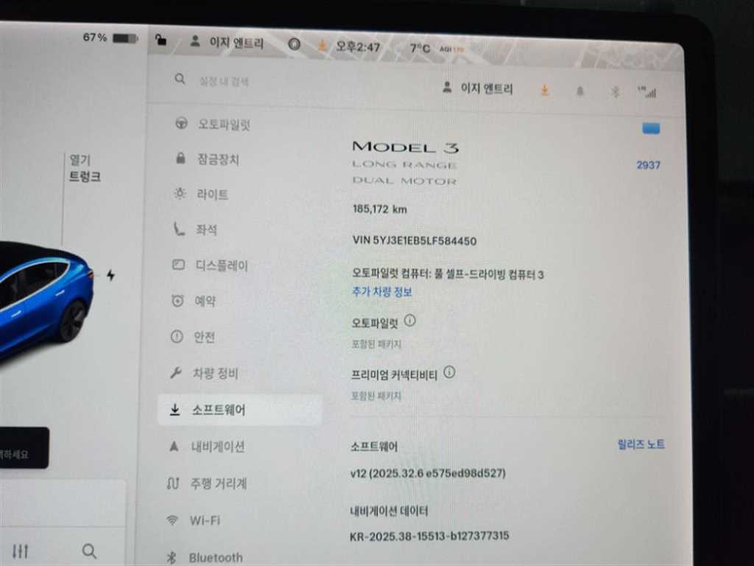Open the 디스플레이 settings menu

tap(221, 265)
